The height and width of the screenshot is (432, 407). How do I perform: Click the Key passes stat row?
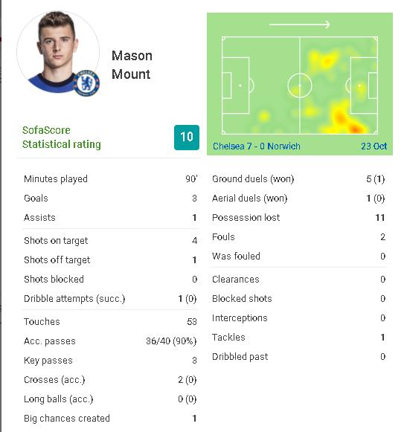(110, 361)
